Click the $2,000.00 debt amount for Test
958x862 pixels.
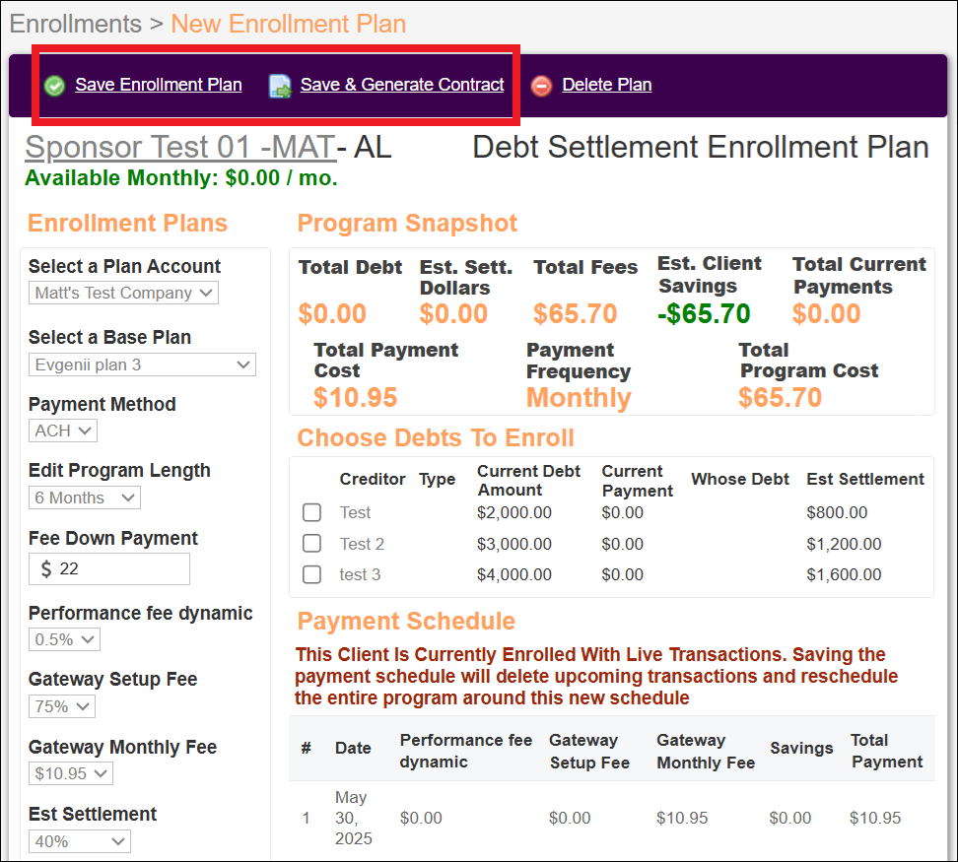tap(513, 512)
